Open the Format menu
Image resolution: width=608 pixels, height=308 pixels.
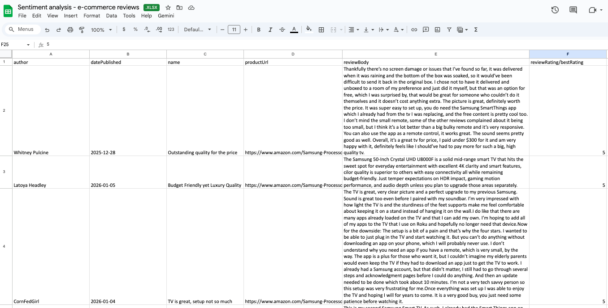(92, 16)
